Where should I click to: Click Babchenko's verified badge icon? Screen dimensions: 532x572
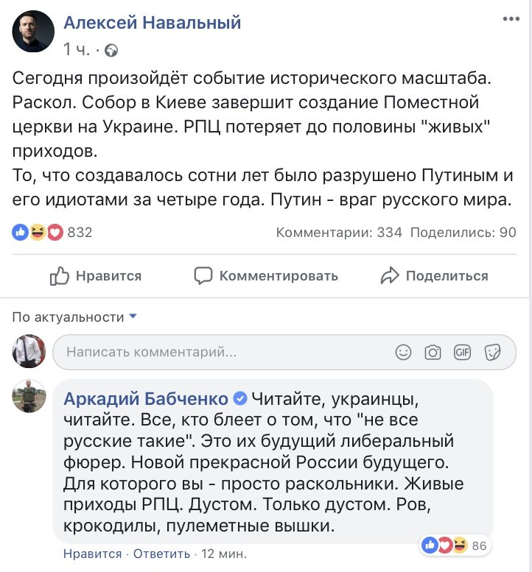click(239, 399)
